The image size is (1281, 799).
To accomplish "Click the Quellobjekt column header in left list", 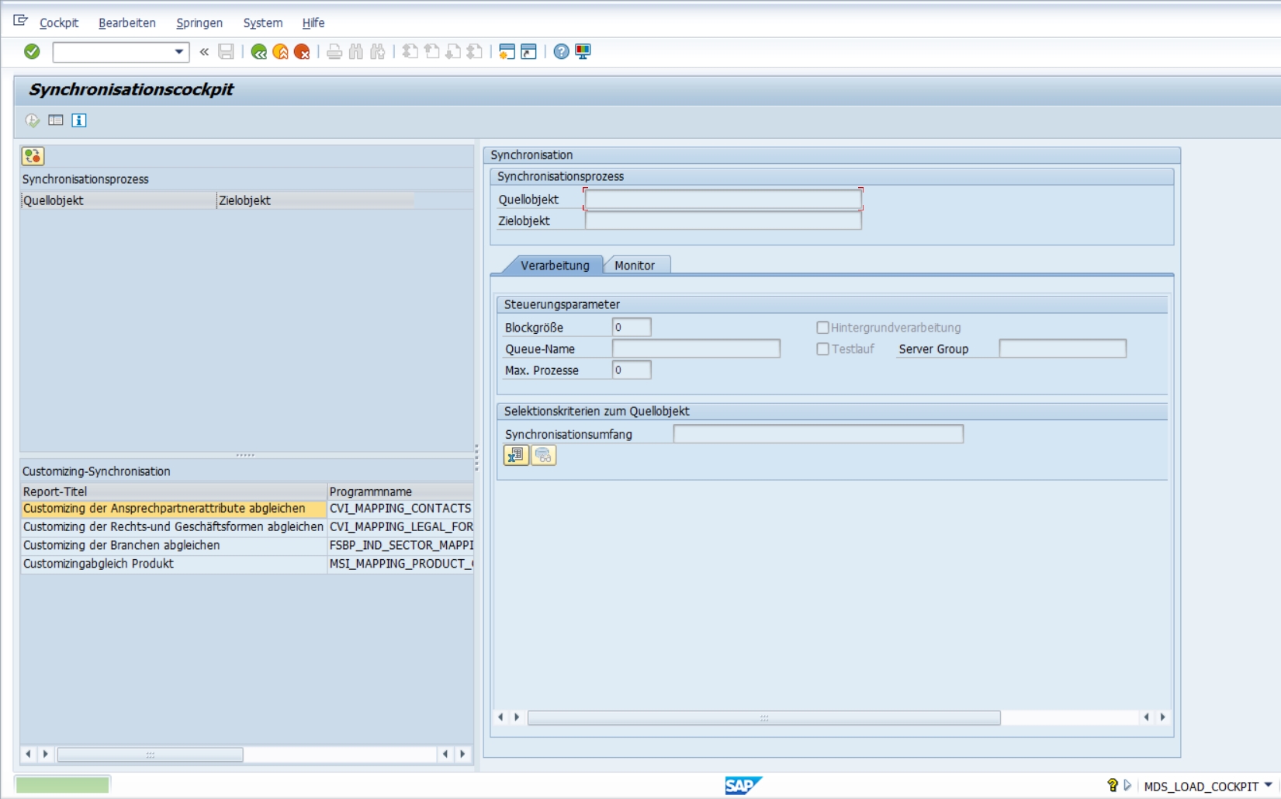I will (x=119, y=200).
